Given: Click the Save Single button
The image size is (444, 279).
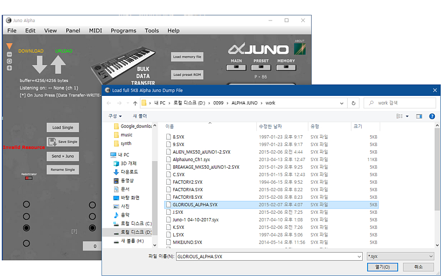Looking at the screenshot, I should coord(63,142).
